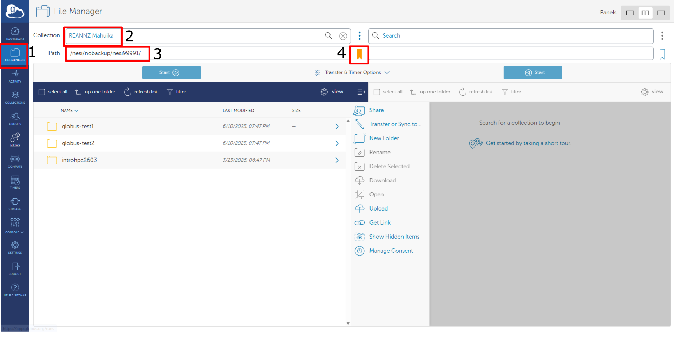Go up one folder in left panel
Image resolution: width=674 pixels, height=362 pixels.
coord(95,92)
